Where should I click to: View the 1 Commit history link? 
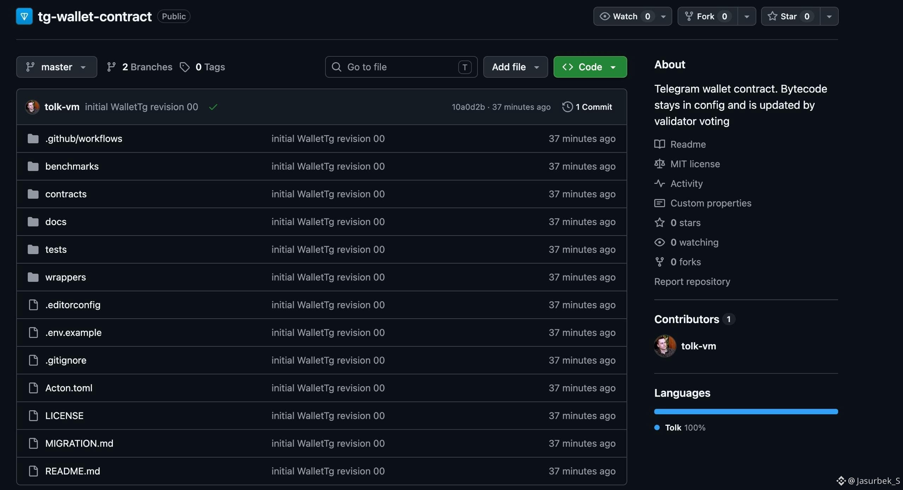pos(587,107)
